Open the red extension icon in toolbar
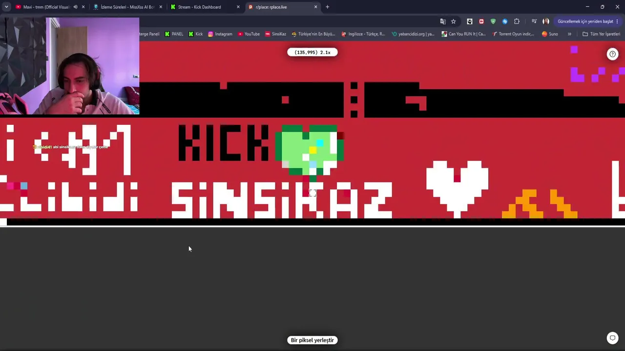The width and height of the screenshot is (625, 351). point(481,21)
